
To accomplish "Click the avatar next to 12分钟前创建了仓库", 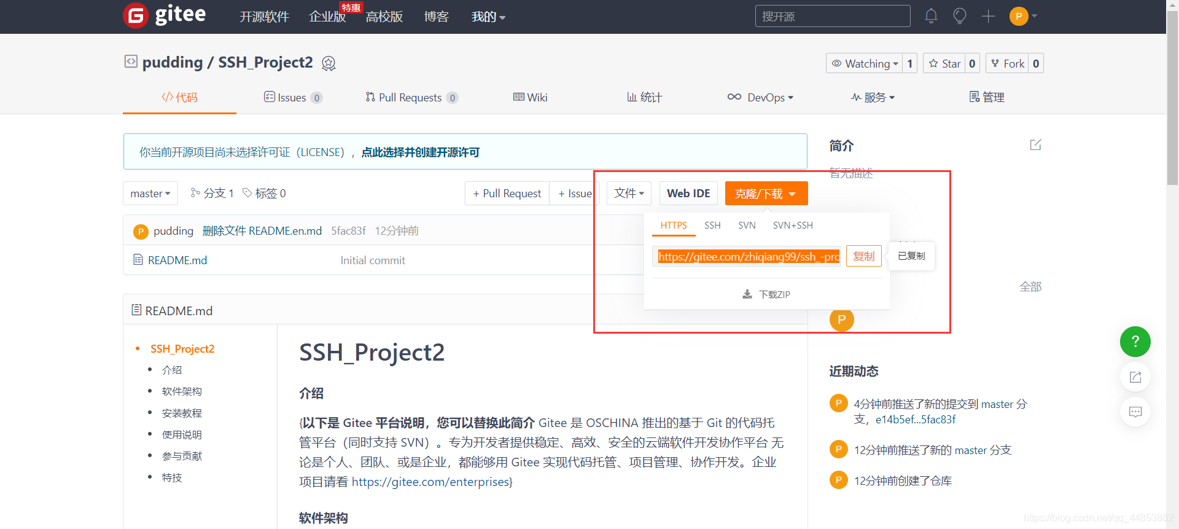I will (x=838, y=480).
